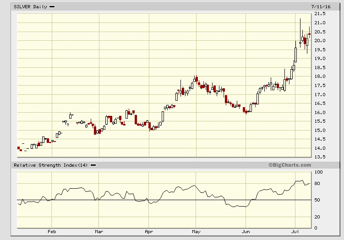Image resolution: width=344 pixels, height=240 pixels.
Task: Click the RSI 0 level axis label
Action: 316,228
